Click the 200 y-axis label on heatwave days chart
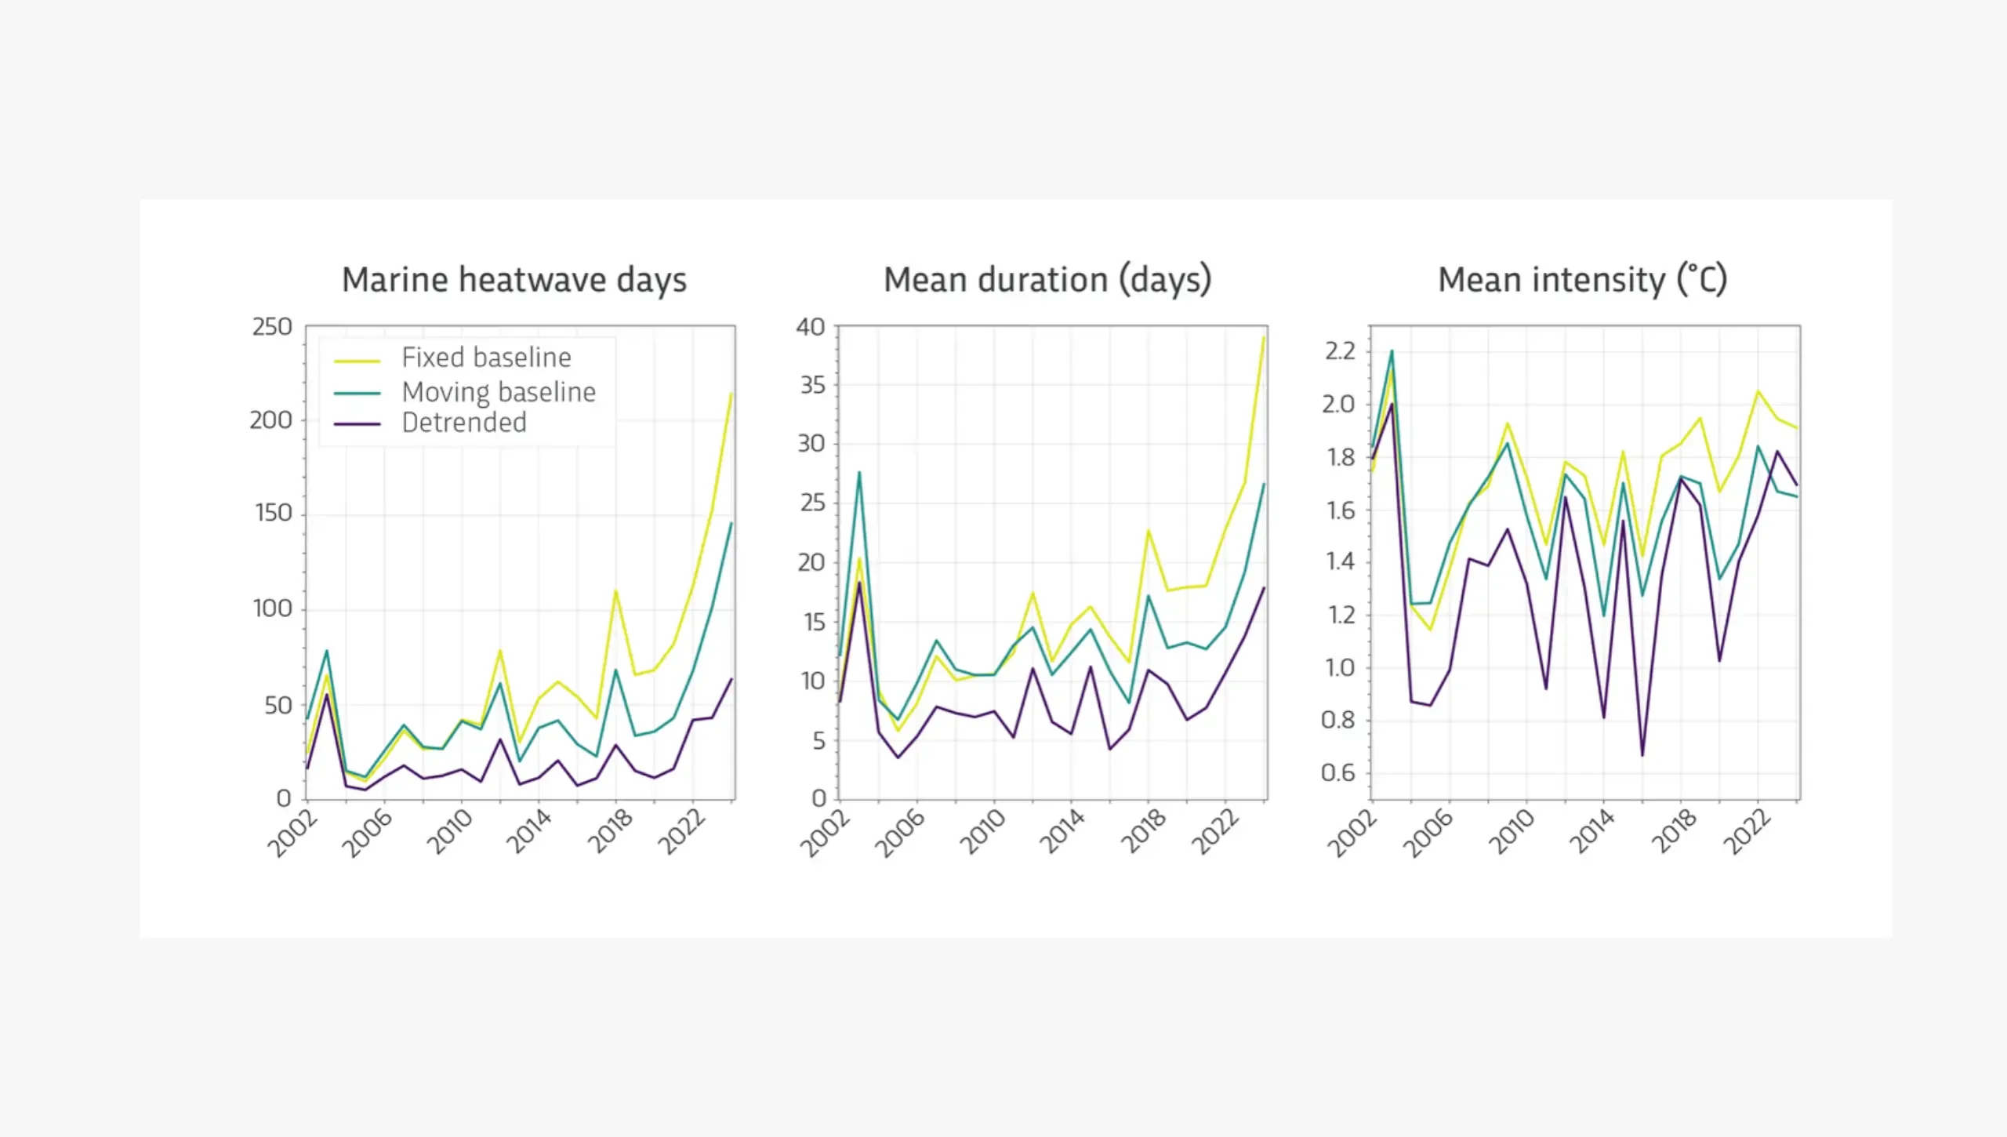Screen dimensions: 2007x1137 click(x=271, y=421)
